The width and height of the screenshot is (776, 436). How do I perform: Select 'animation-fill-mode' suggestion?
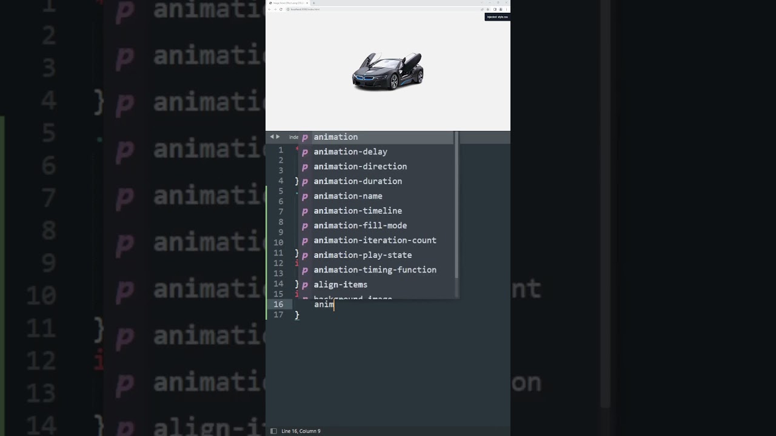coord(376,225)
